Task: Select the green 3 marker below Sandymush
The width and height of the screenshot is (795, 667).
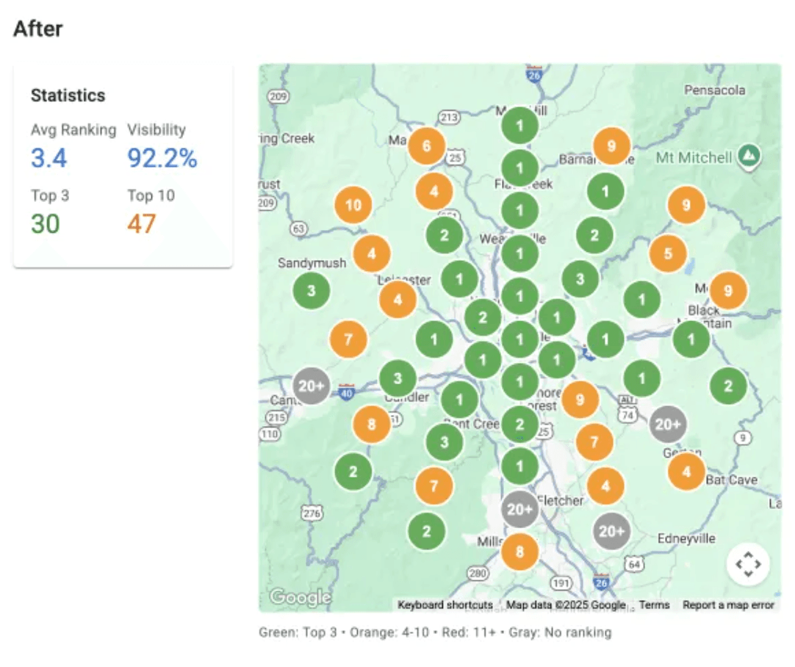Action: click(x=312, y=291)
